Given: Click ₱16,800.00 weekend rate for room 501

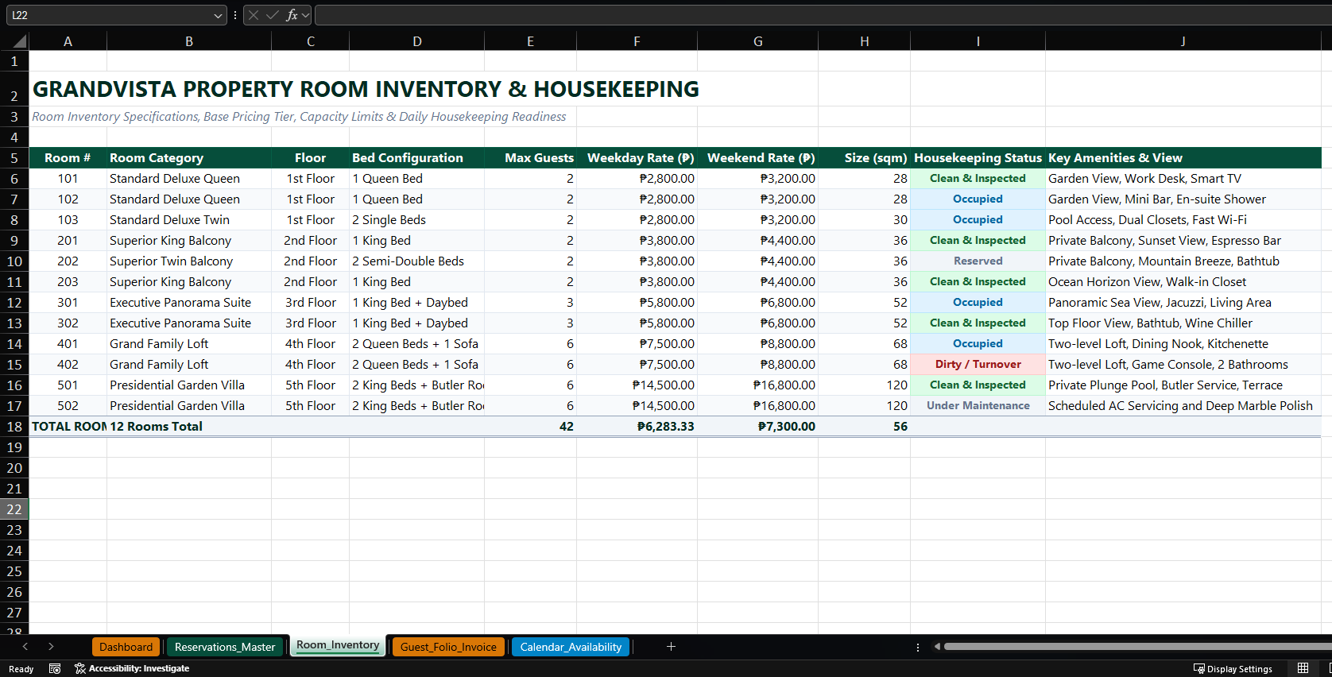Looking at the screenshot, I should [x=758, y=385].
